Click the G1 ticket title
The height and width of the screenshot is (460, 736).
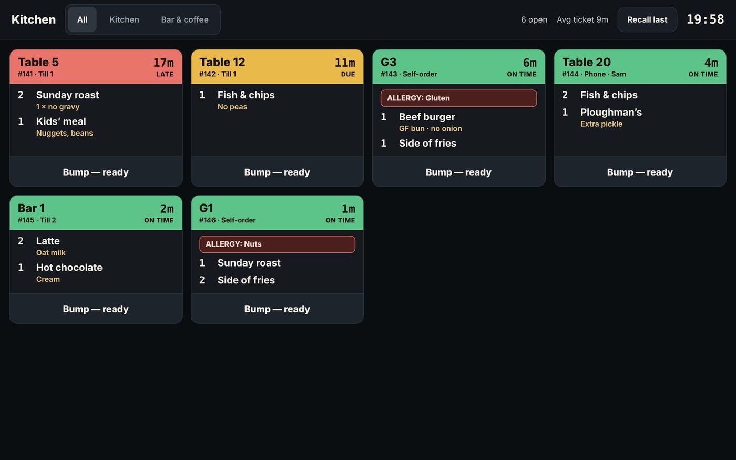click(x=206, y=208)
